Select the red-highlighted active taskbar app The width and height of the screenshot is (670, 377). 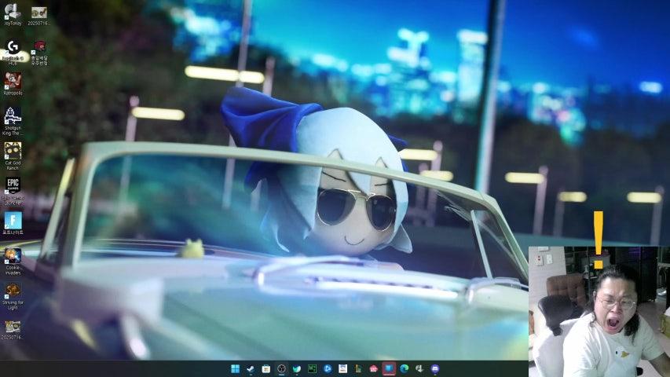point(389,368)
